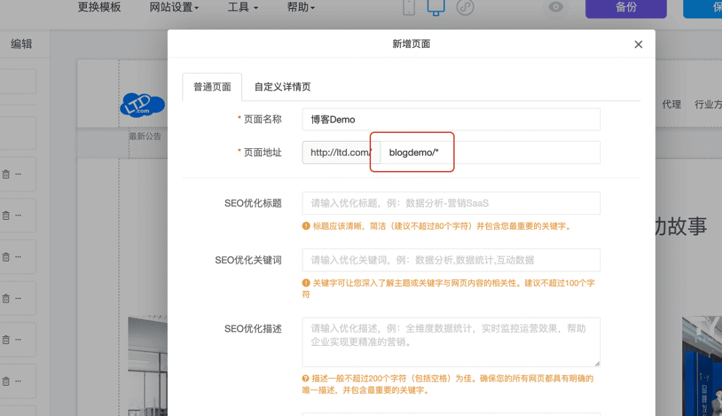
Task: Toggle the eye preview icon
Action: pyautogui.click(x=556, y=7)
